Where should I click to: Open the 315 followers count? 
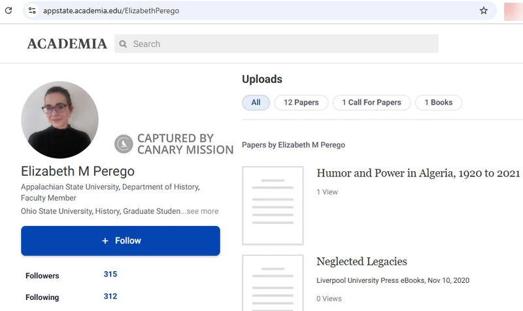click(x=110, y=274)
